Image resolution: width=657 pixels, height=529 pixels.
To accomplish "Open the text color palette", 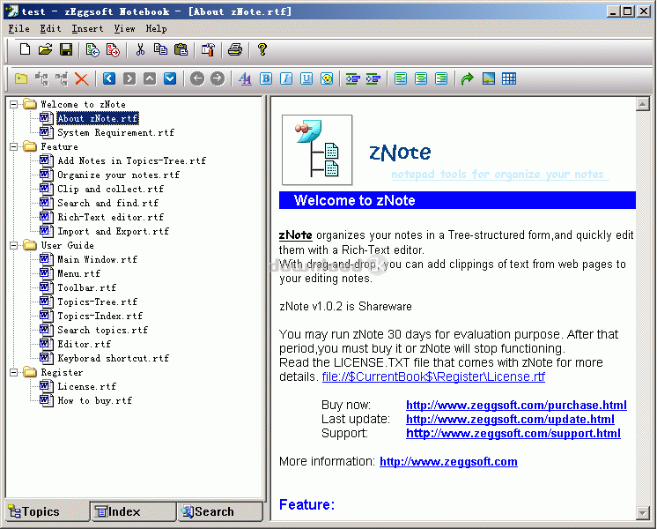I will pyautogui.click(x=327, y=78).
